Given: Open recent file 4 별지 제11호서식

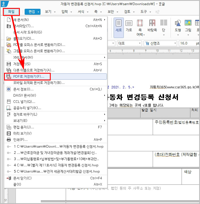Looking at the screenshot, I should tap(56, 165).
